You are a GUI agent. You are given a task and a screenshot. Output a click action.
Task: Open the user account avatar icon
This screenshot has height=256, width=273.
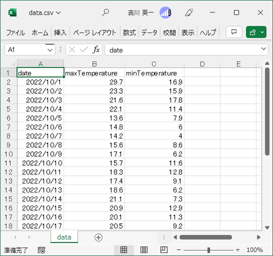click(165, 12)
